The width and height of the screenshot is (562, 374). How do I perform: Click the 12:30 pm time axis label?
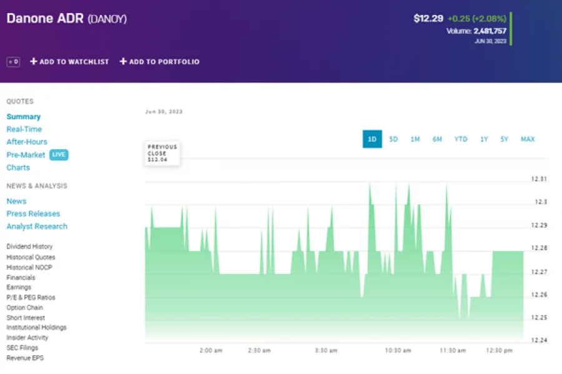500,350
